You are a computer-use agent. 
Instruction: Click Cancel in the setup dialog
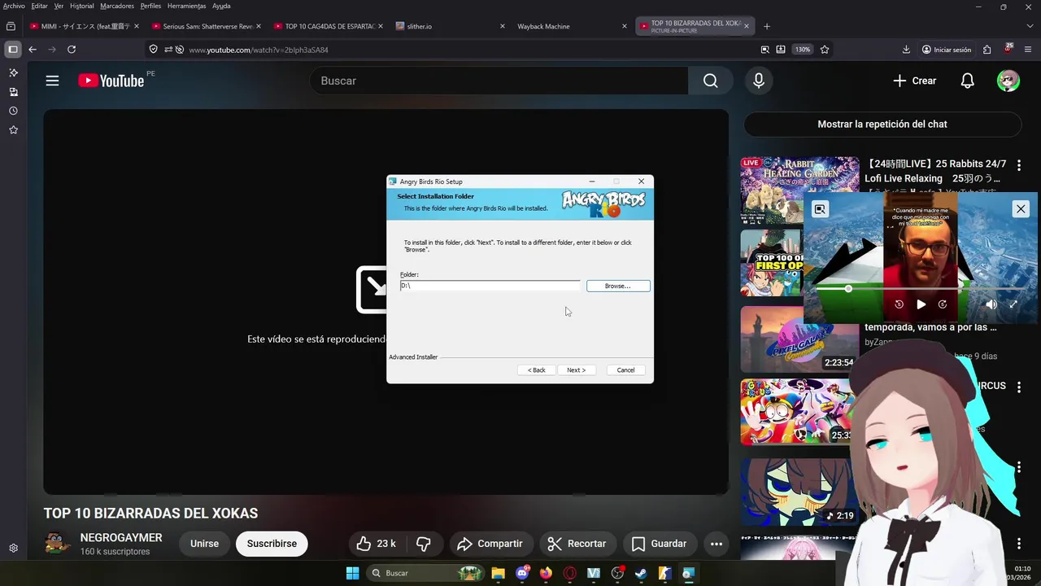(625, 370)
